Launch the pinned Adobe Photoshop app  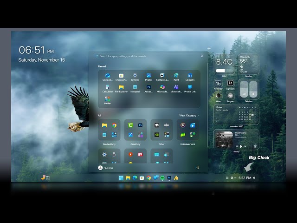(x=148, y=89)
